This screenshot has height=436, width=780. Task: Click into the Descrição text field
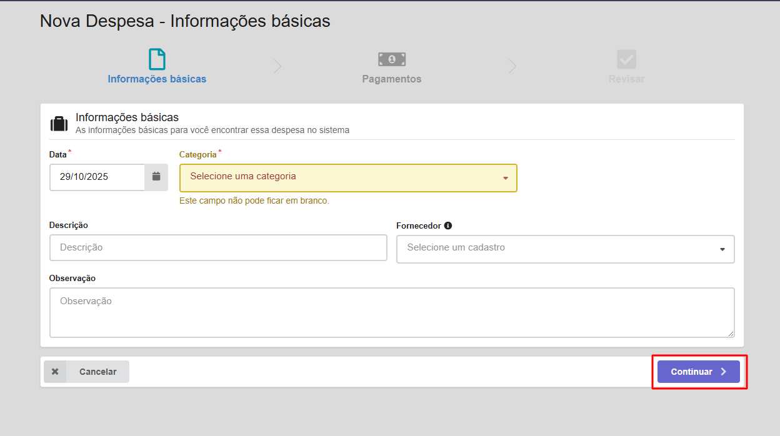218,248
